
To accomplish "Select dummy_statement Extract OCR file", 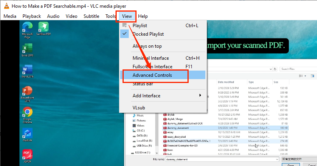I will point(185,123).
